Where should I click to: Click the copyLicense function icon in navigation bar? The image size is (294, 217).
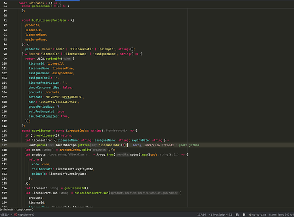pyautogui.click(x=16, y=214)
